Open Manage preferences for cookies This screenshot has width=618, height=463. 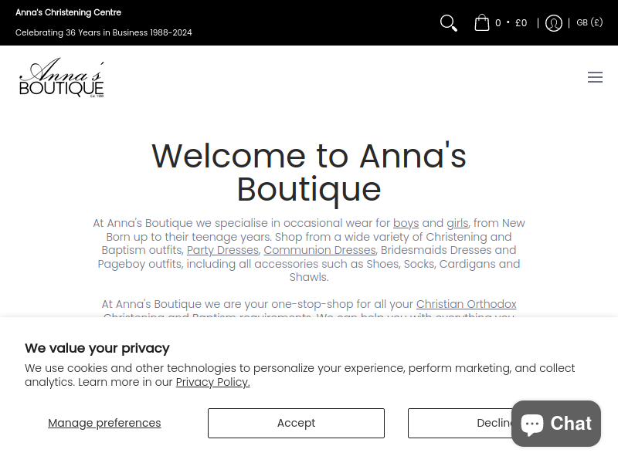click(x=104, y=423)
